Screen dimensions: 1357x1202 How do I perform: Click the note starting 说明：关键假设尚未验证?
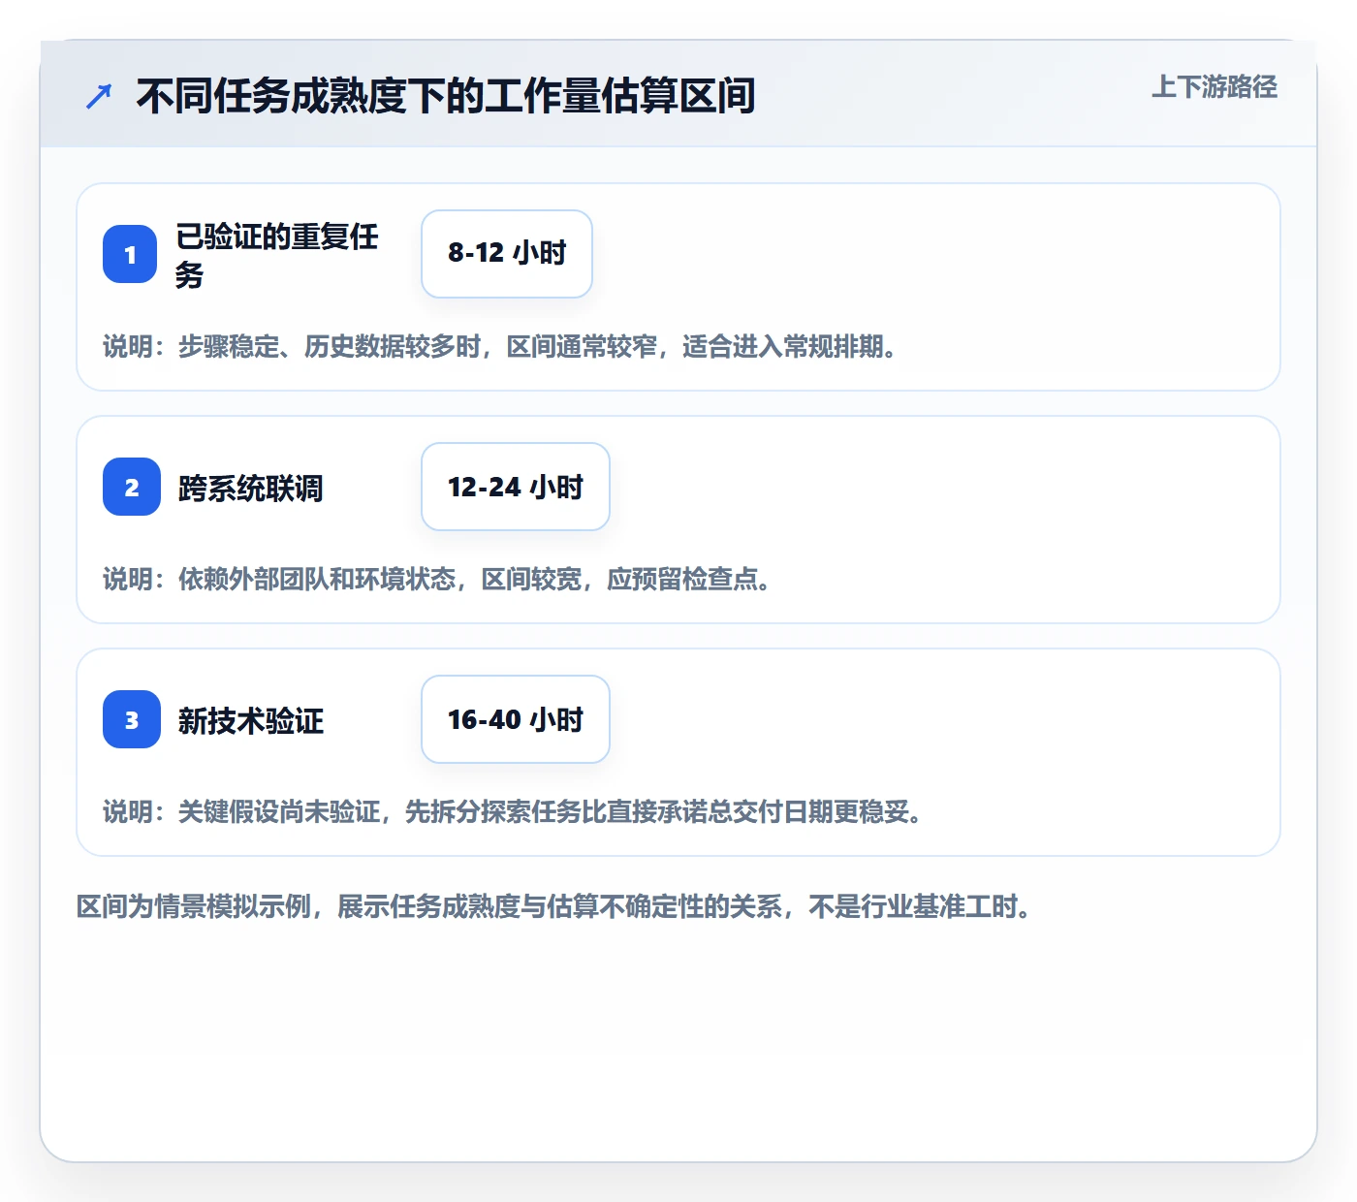tap(513, 811)
